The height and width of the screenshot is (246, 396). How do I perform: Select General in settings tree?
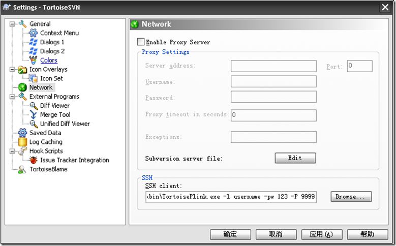[40, 24]
